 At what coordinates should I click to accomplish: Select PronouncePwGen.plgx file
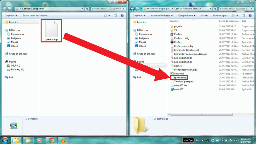[x=185, y=69]
